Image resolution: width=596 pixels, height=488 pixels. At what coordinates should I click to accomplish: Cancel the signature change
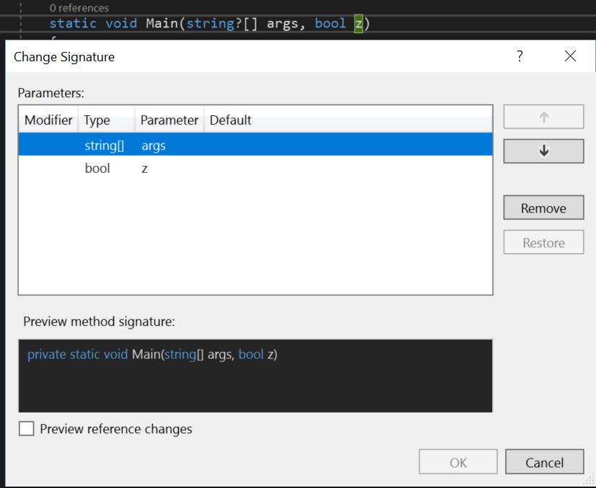point(544,461)
